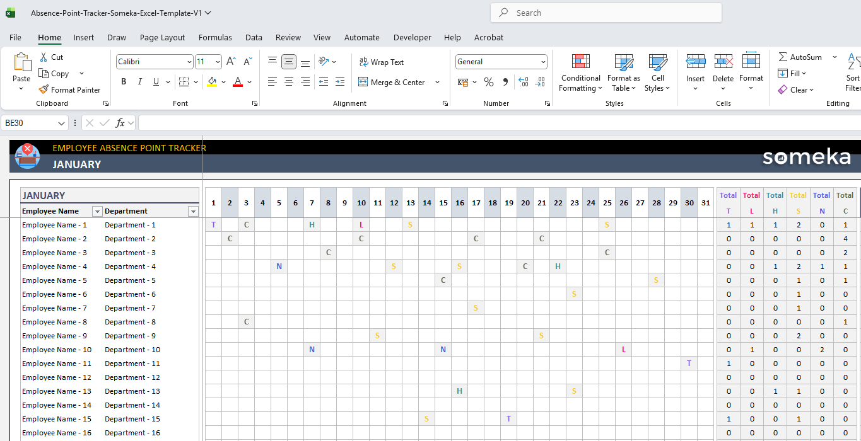Toggle Bold formatting
This screenshot has height=441, width=861.
124,82
